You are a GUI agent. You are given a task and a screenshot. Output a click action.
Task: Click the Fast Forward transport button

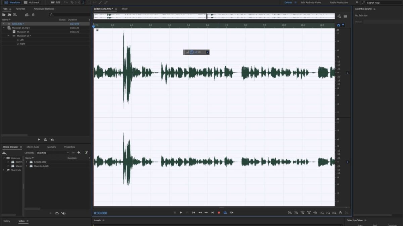click(206, 213)
